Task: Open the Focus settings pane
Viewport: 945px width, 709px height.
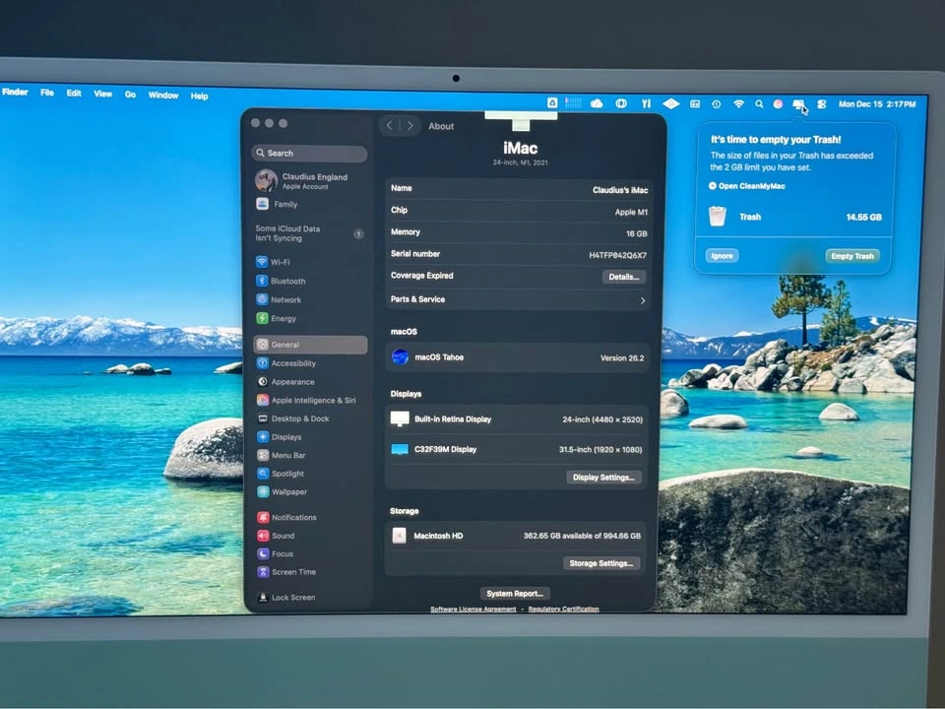Action: [x=276, y=553]
